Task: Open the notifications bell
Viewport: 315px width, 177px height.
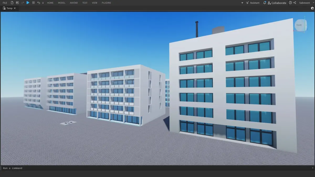Action: [x=265, y=3]
